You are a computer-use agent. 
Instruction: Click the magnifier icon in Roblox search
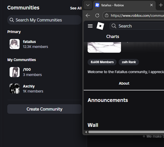pyautogui.click(x=114, y=26)
